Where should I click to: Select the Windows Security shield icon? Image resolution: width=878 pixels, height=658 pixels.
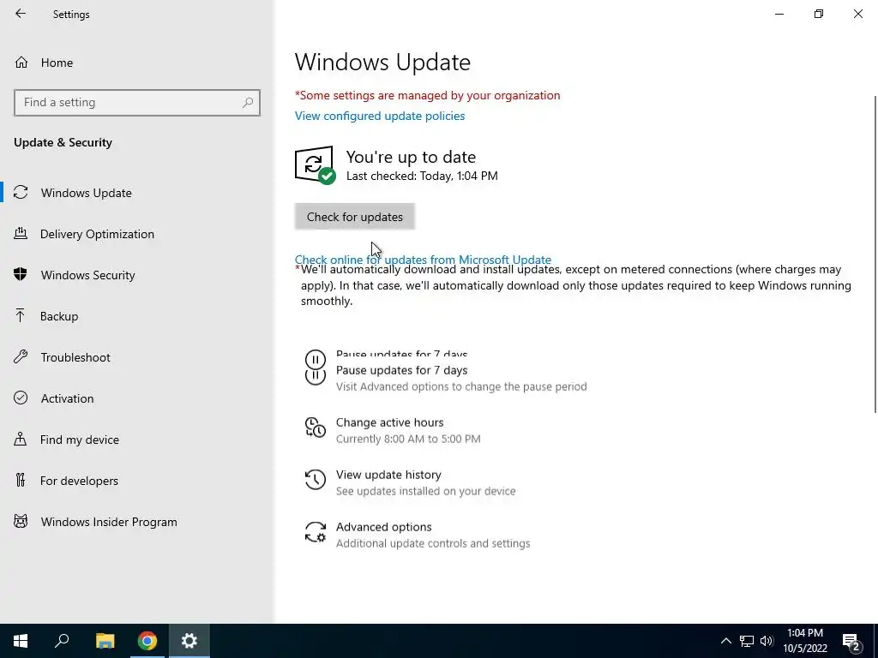[x=21, y=275]
